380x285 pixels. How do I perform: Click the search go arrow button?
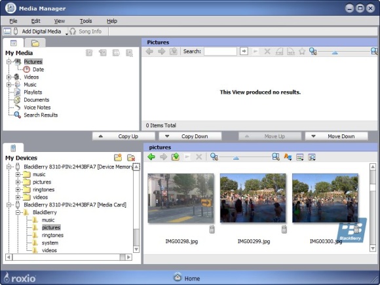(x=244, y=51)
